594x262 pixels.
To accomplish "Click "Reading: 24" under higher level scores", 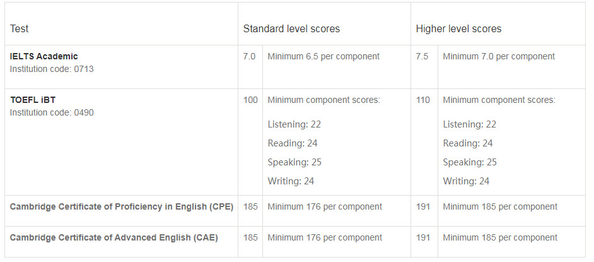I will (468, 143).
